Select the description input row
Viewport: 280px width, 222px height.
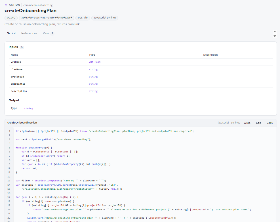point(141,91)
